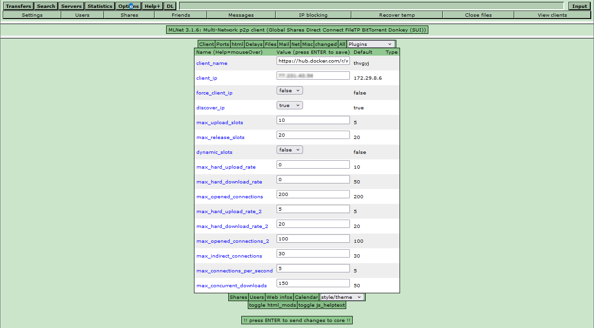Open the Statistics menu

pyautogui.click(x=100, y=6)
